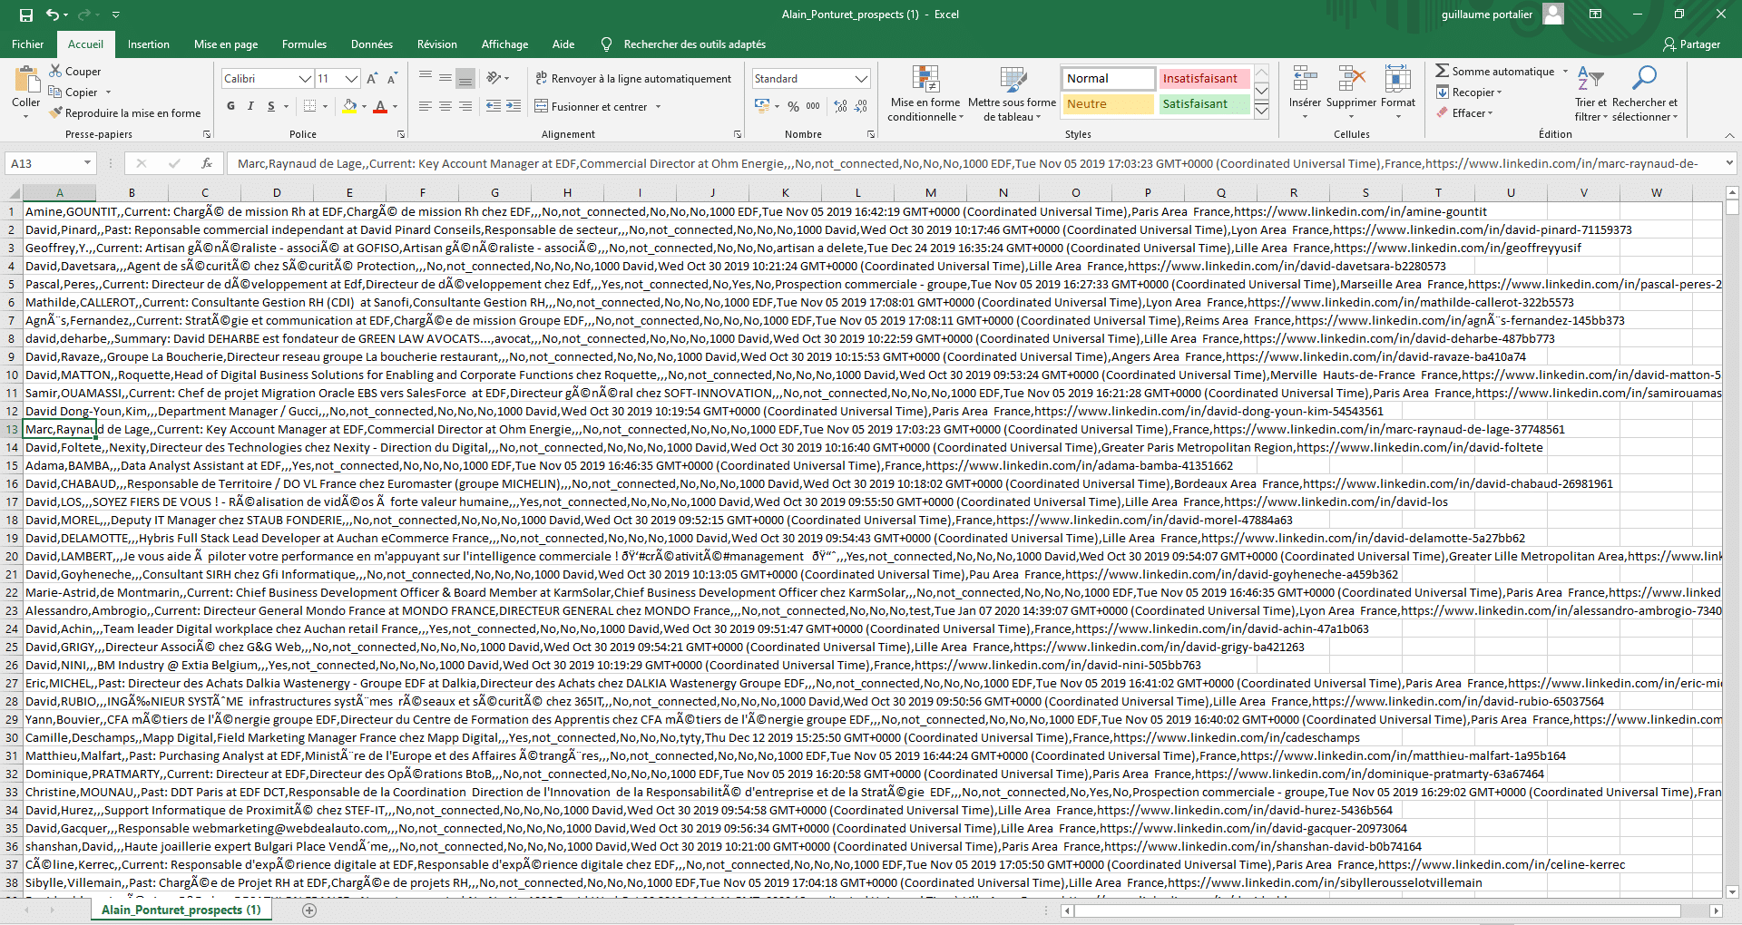Click Reproduire la mise en forme brush
The width and height of the screenshot is (1742, 925).
pos(125,113)
